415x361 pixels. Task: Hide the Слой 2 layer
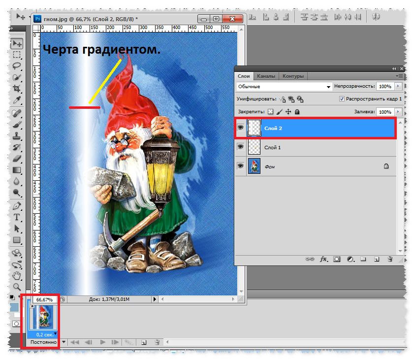click(240, 128)
